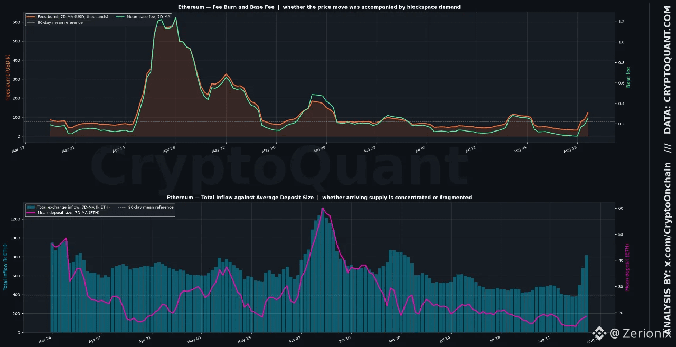Click the 'Apr 14' date tick

[119, 150]
